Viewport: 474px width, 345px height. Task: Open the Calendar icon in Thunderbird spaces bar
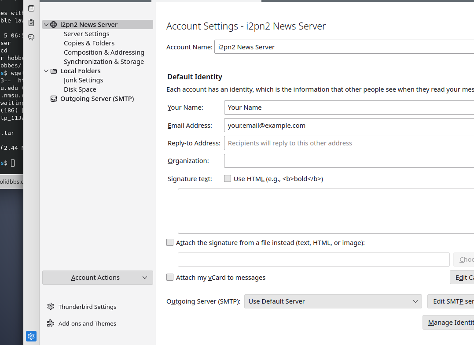(31, 8)
